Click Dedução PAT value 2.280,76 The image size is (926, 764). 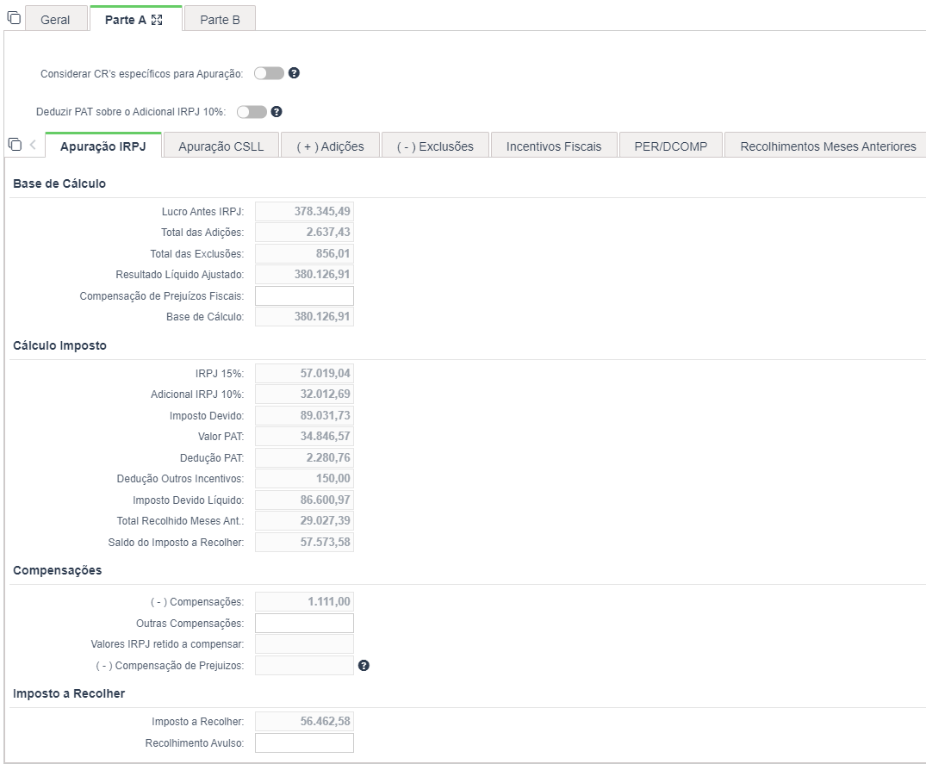pyautogui.click(x=304, y=457)
